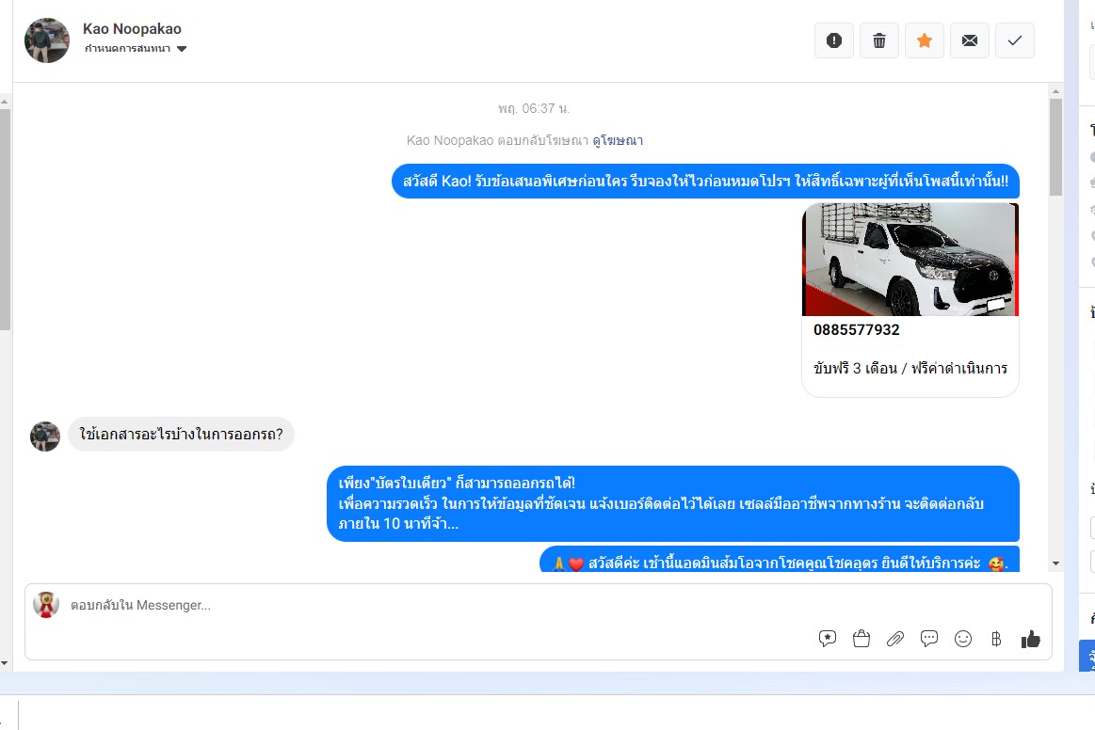Click the Kao Noopakao name heading

click(x=132, y=28)
